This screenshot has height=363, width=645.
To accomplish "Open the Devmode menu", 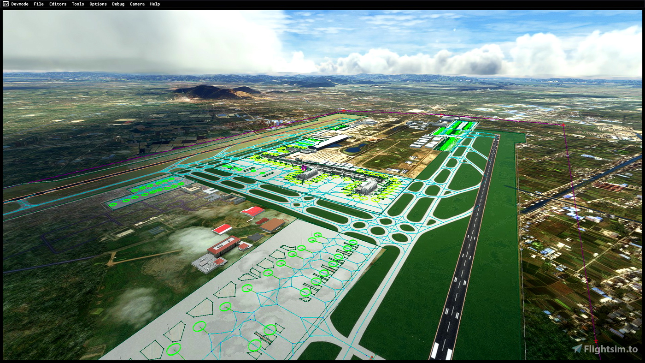I will (x=19, y=4).
